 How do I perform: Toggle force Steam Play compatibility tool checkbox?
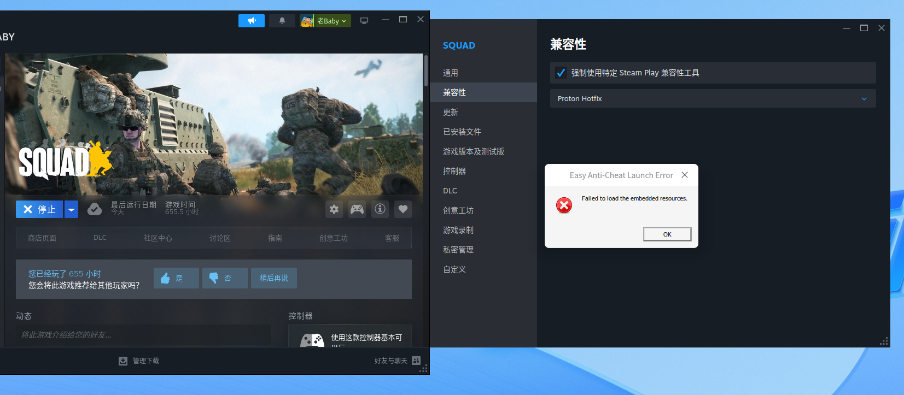point(561,73)
